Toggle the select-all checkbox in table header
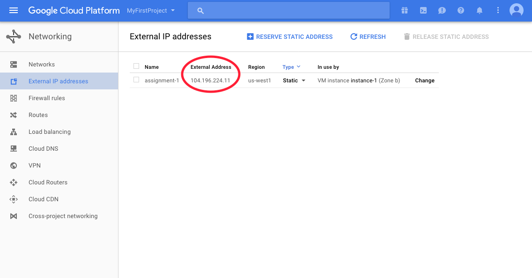 pos(136,66)
